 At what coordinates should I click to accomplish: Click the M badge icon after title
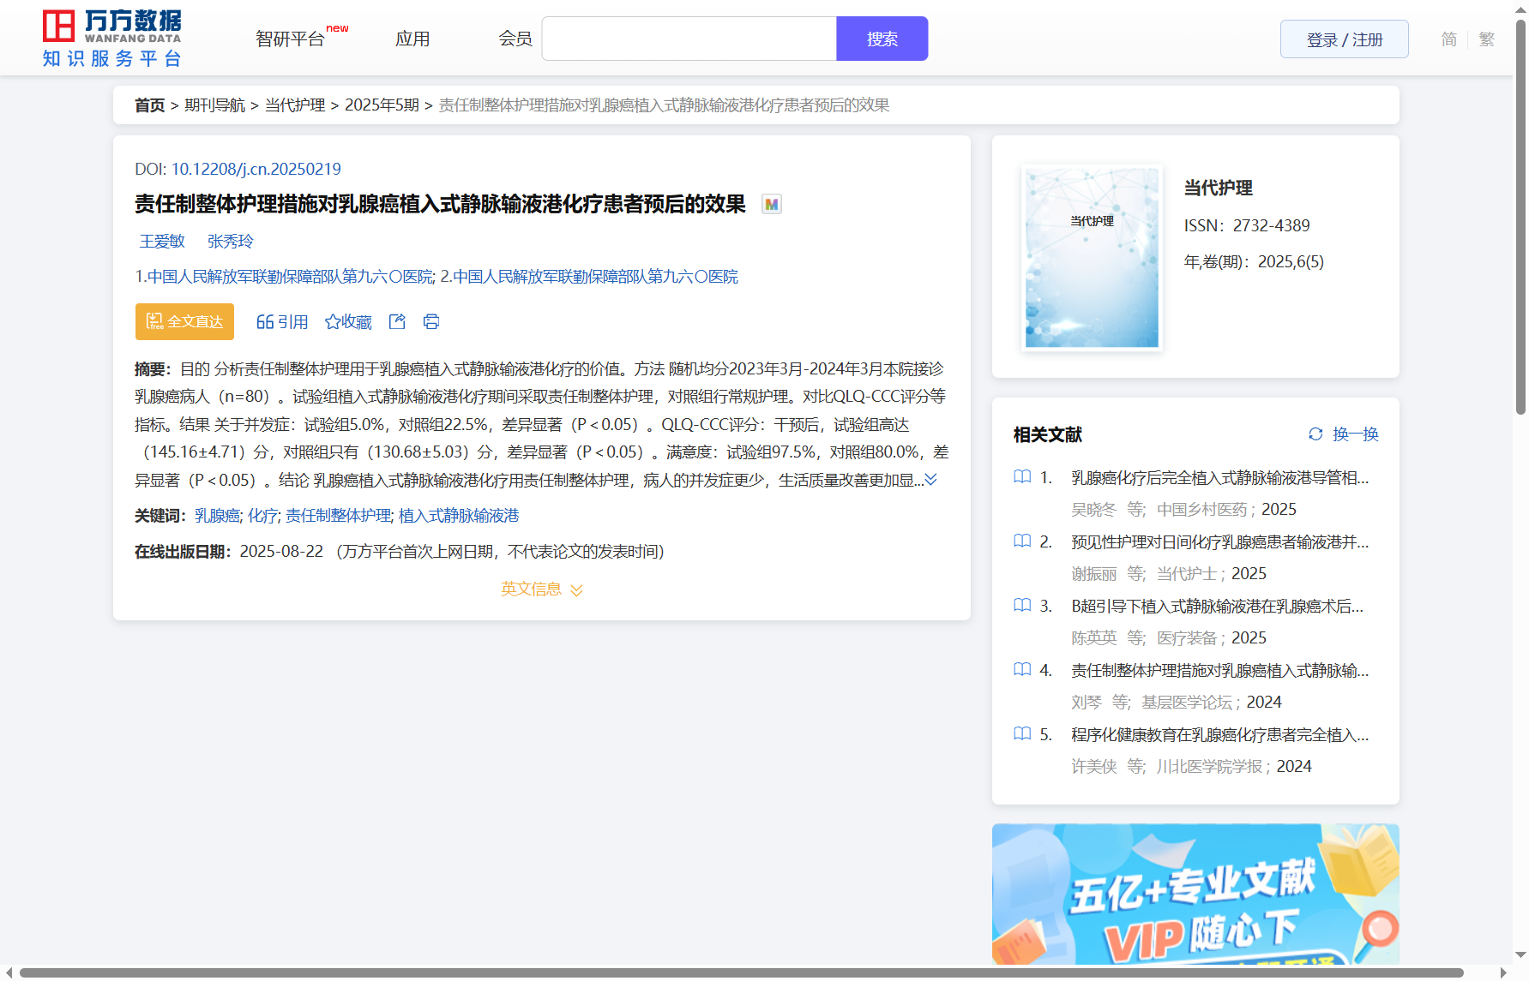click(772, 205)
